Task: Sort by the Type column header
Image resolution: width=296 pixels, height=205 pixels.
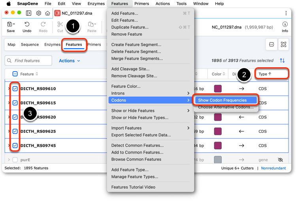Action: (265, 74)
